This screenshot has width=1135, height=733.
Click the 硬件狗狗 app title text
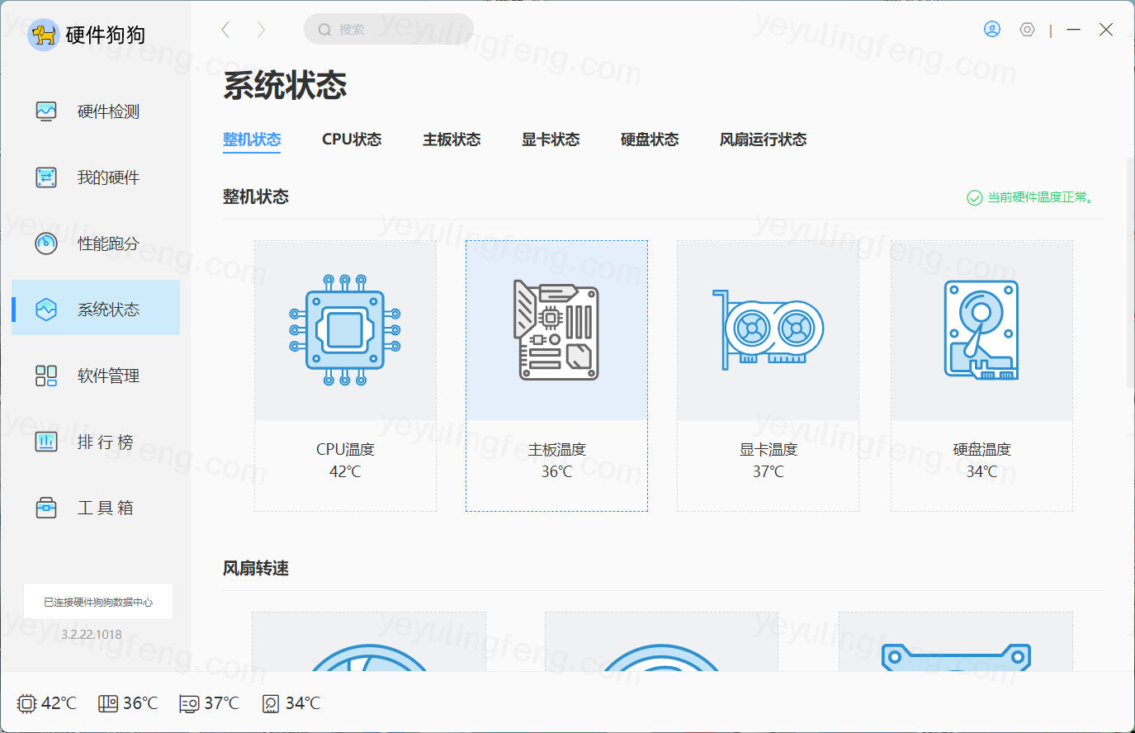(106, 35)
